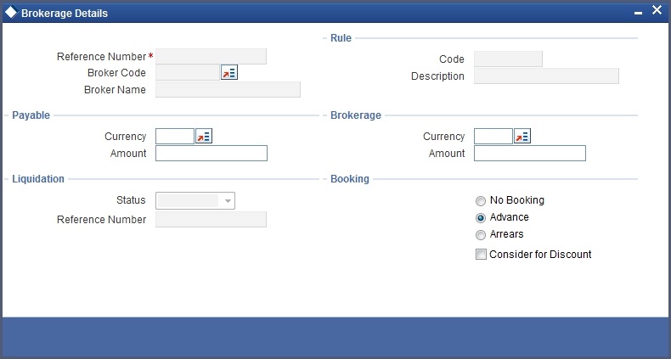Click the Rule Code field
Screen dimensions: 671x359
coord(508,59)
